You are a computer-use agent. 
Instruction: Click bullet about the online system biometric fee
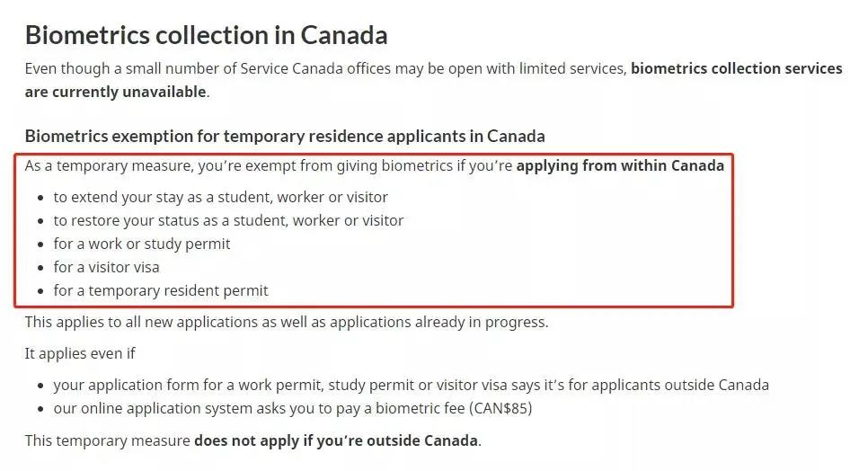[293, 408]
